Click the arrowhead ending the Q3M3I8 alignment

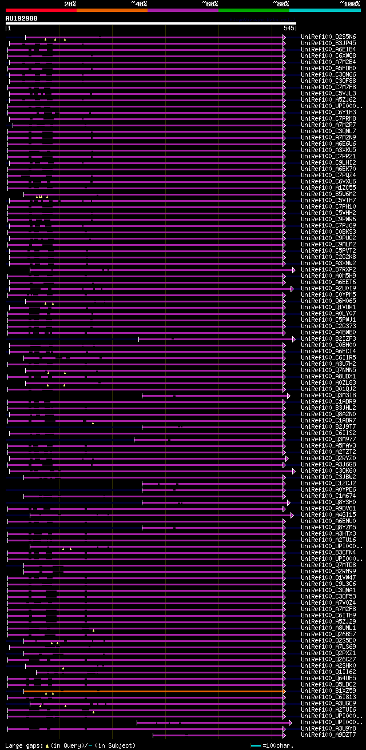click(x=289, y=396)
